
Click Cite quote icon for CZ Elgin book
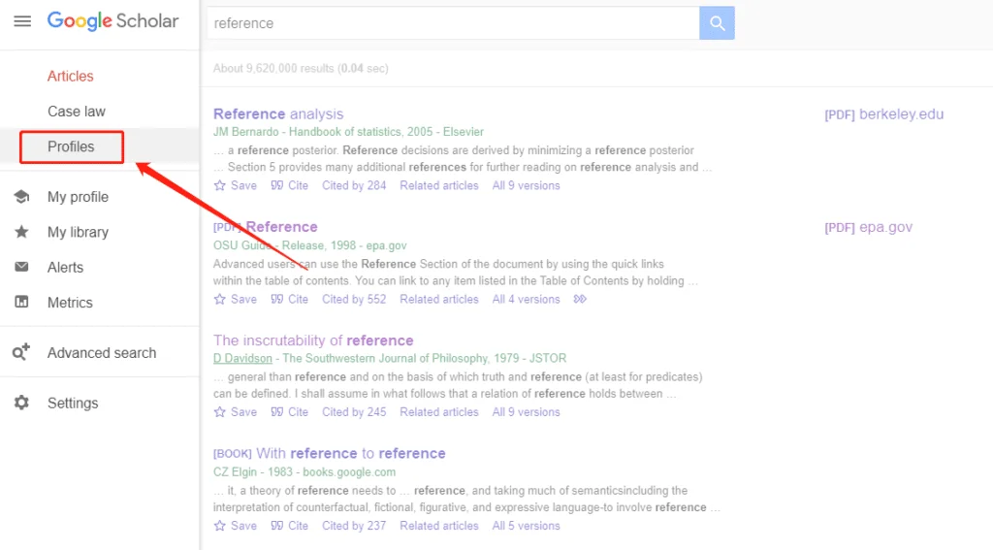[276, 526]
